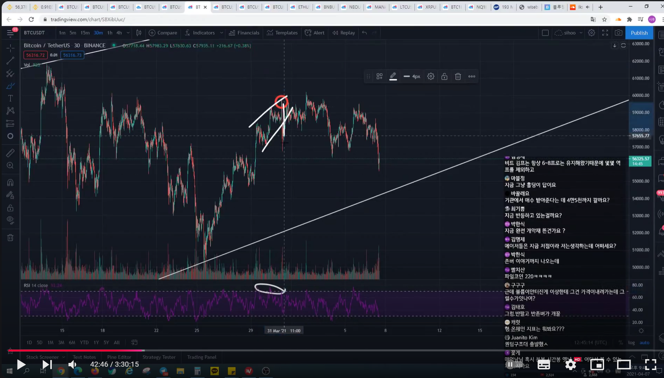Click the blue Publish button
This screenshot has height=378, width=664.
(x=639, y=33)
